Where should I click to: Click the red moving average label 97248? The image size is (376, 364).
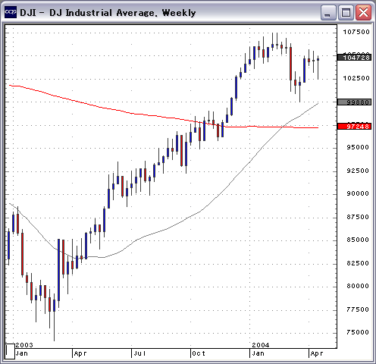(x=355, y=127)
